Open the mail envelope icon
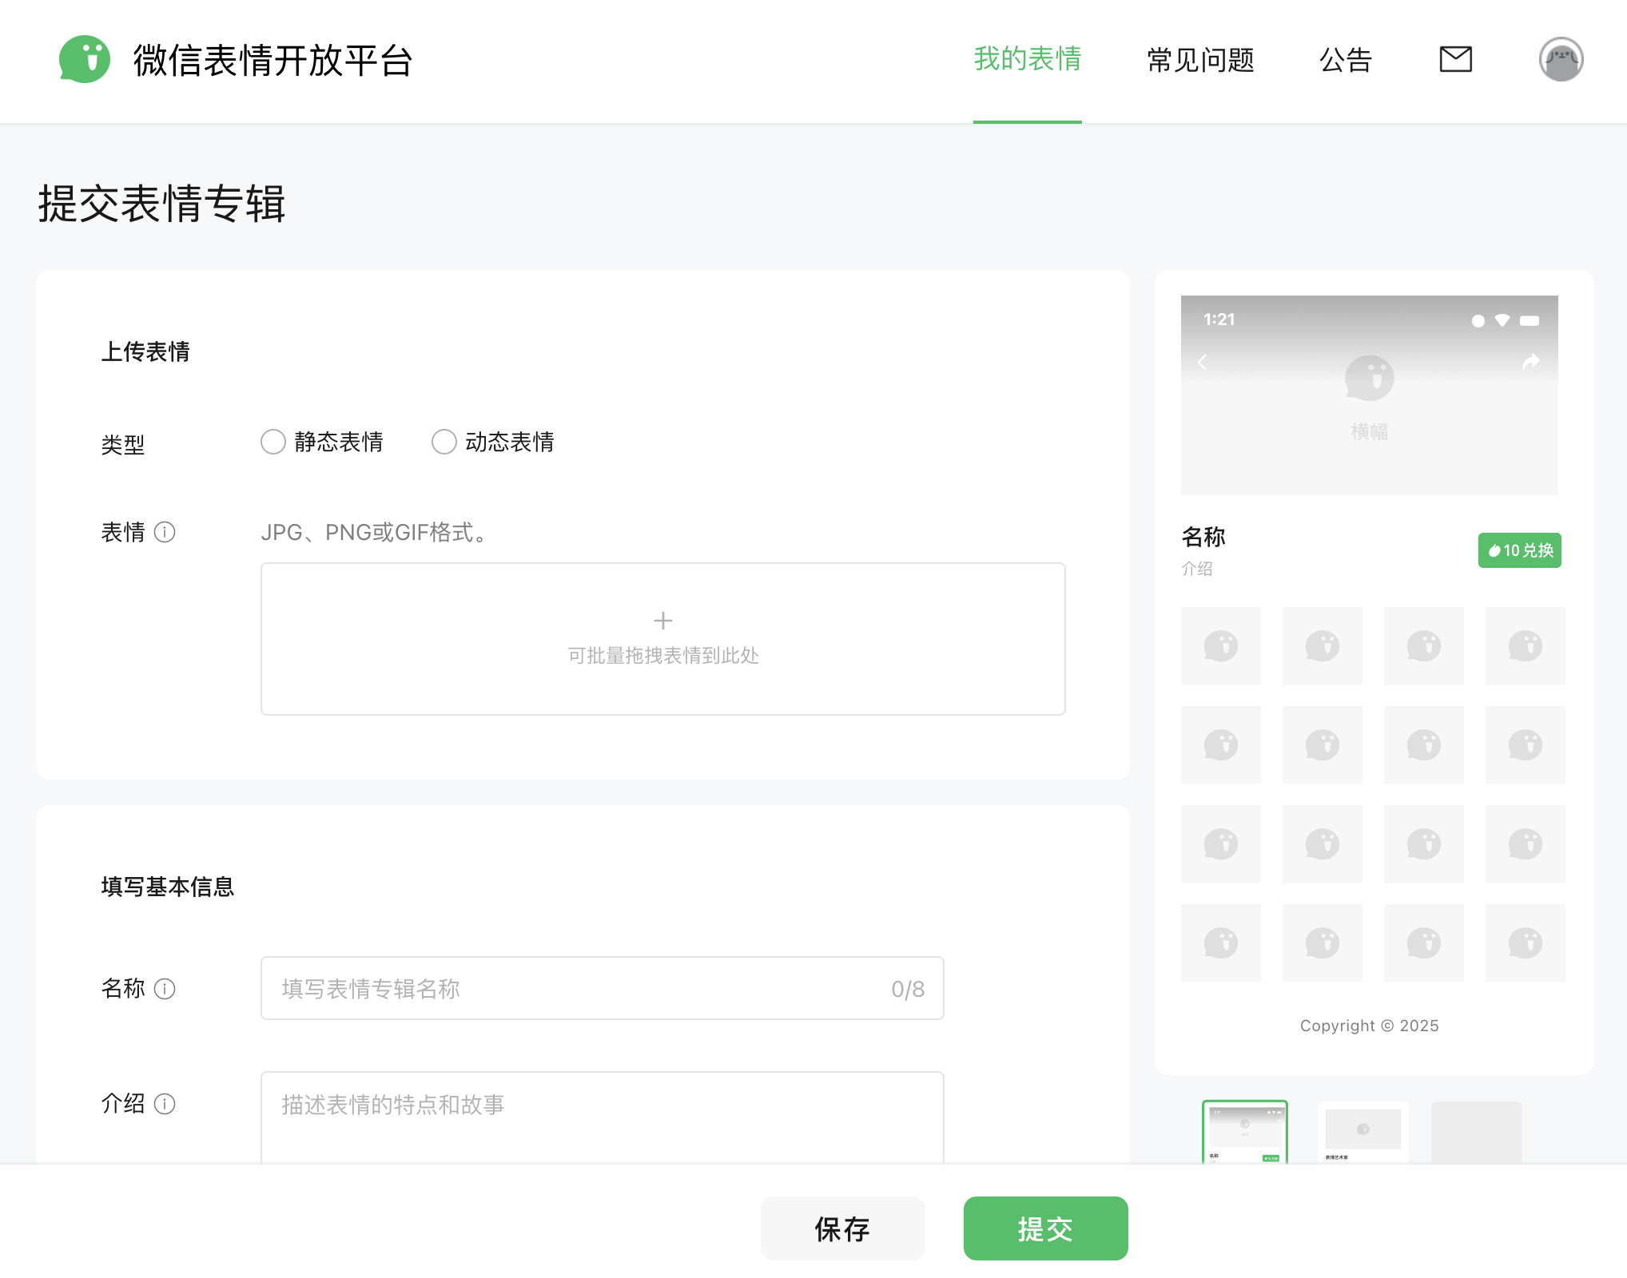Viewport: 1627px width, 1278px height. 1455,59
